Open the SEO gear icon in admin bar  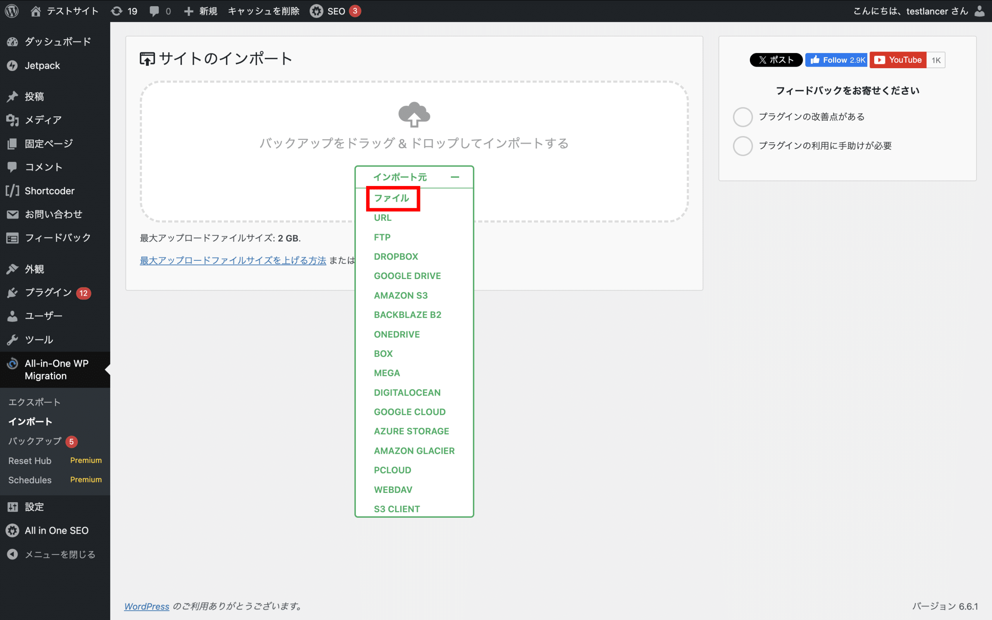(x=316, y=11)
